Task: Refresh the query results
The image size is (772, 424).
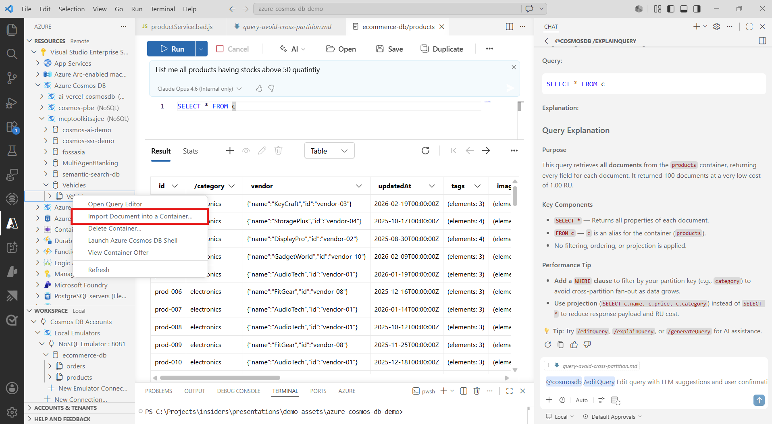Action: 425,151
